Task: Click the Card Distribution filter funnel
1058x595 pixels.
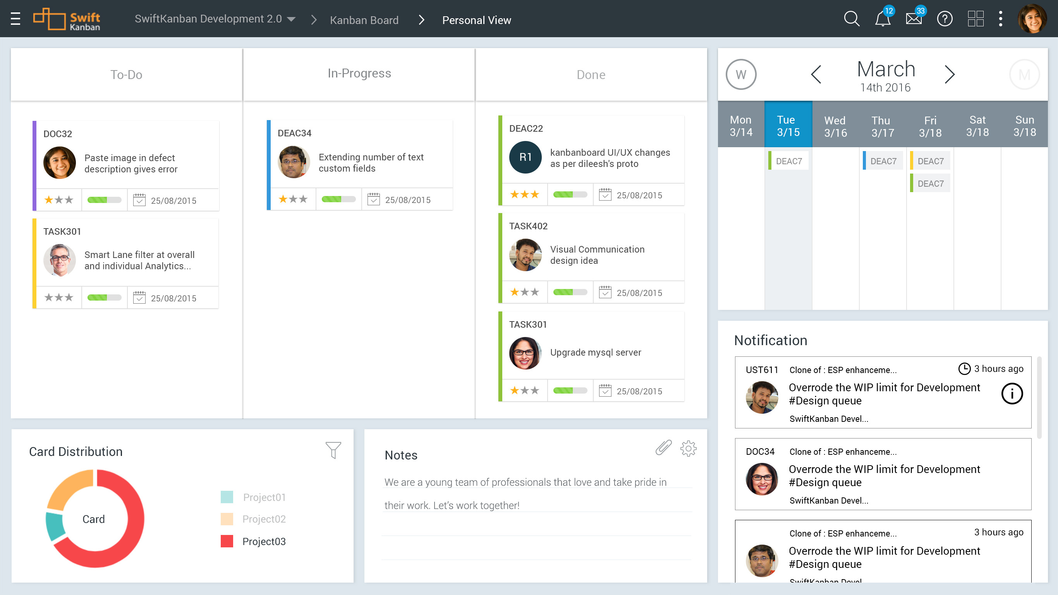Action: [333, 450]
